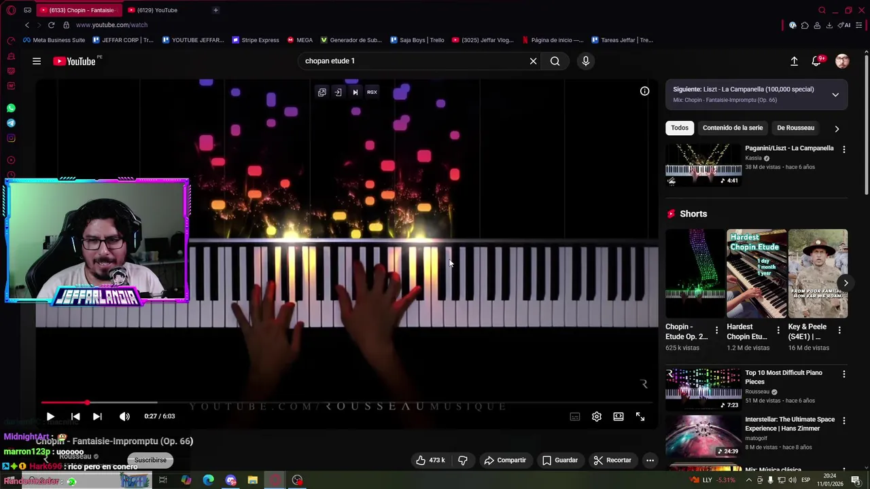Open more actions three-dot menu below video
The width and height of the screenshot is (870, 489).
click(x=650, y=460)
